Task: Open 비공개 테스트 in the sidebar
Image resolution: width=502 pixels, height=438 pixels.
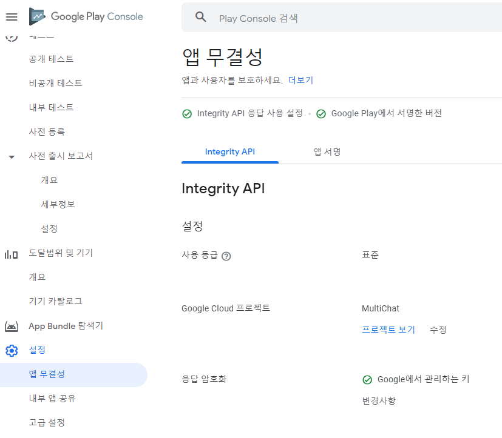Action: pos(55,84)
